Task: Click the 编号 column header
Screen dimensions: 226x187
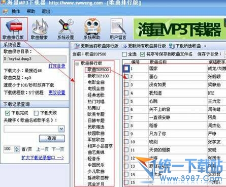Action: pyautogui.click(x=136, y=62)
